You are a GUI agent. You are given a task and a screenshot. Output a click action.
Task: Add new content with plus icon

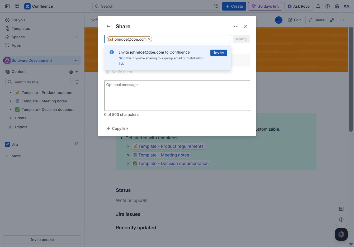[77, 72]
